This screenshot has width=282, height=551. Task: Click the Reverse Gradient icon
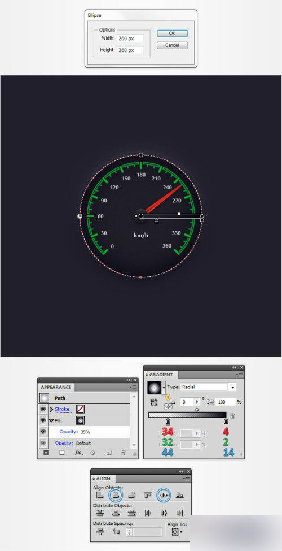point(153,403)
